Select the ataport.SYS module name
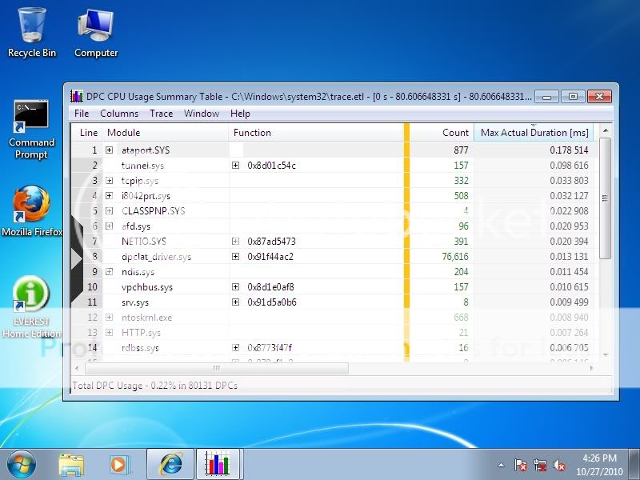Screen dimensions: 640x480 point(146,150)
